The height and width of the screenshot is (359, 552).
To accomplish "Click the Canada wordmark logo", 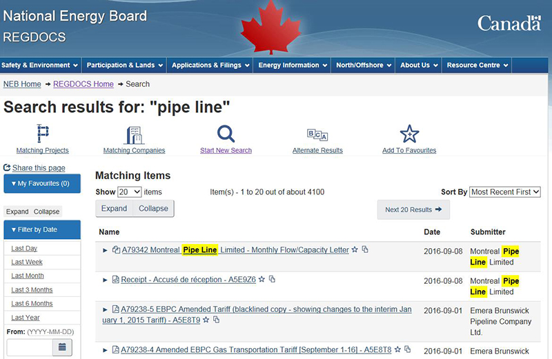I will tap(509, 23).
